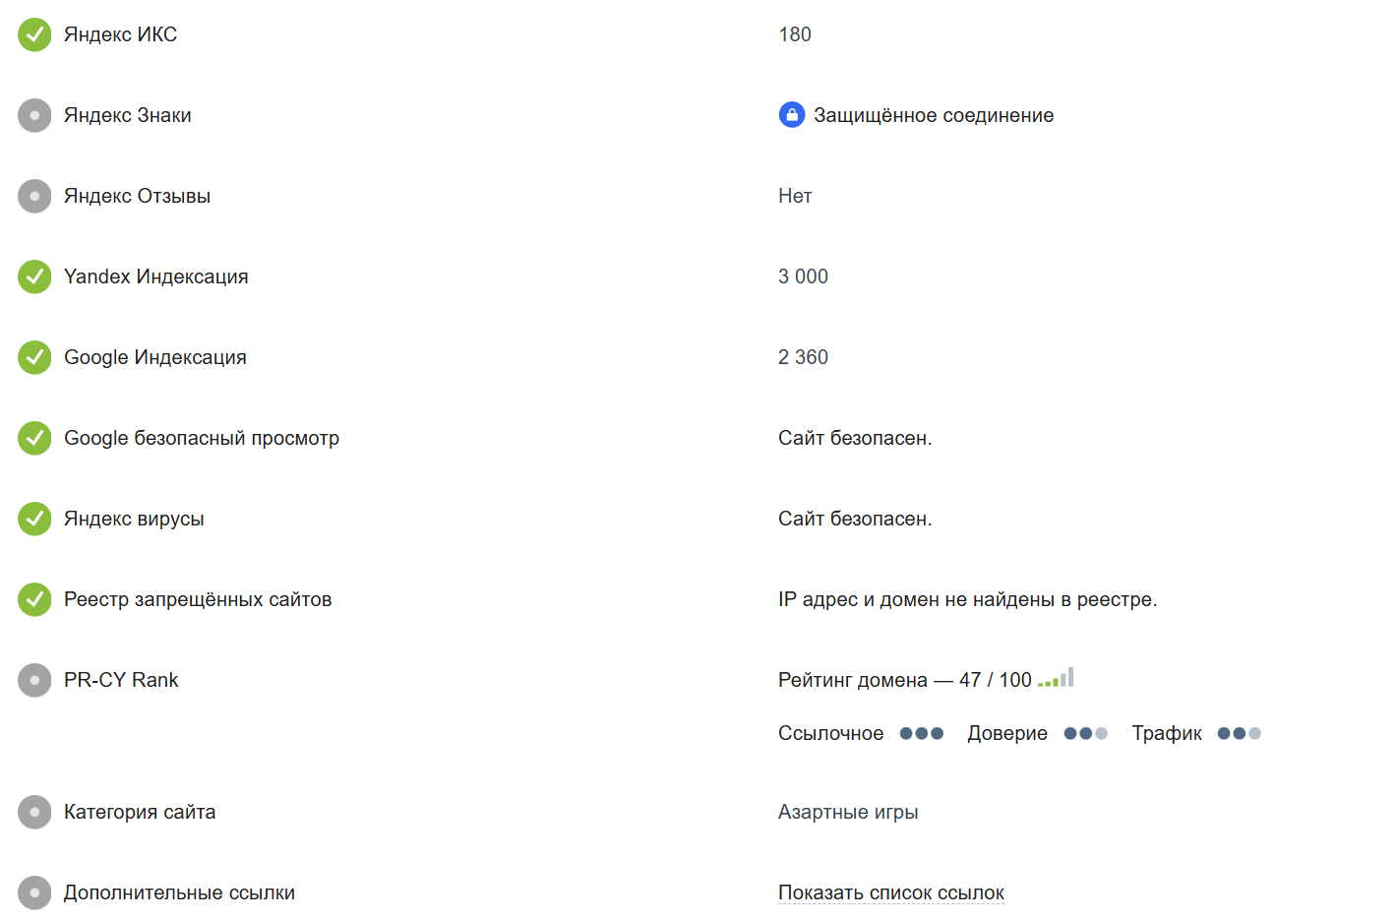Image resolution: width=1396 pixels, height=922 pixels.
Task: Select the checkmark icon next to Yandex Индексация
Action: click(33, 277)
